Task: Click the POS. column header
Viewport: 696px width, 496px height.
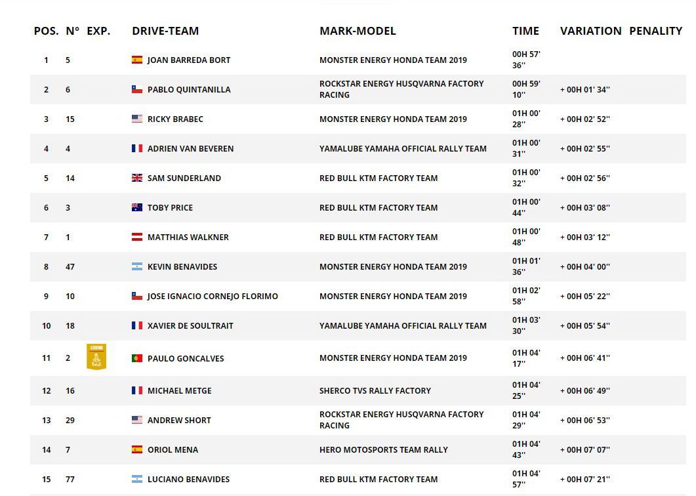Action: tap(46, 31)
